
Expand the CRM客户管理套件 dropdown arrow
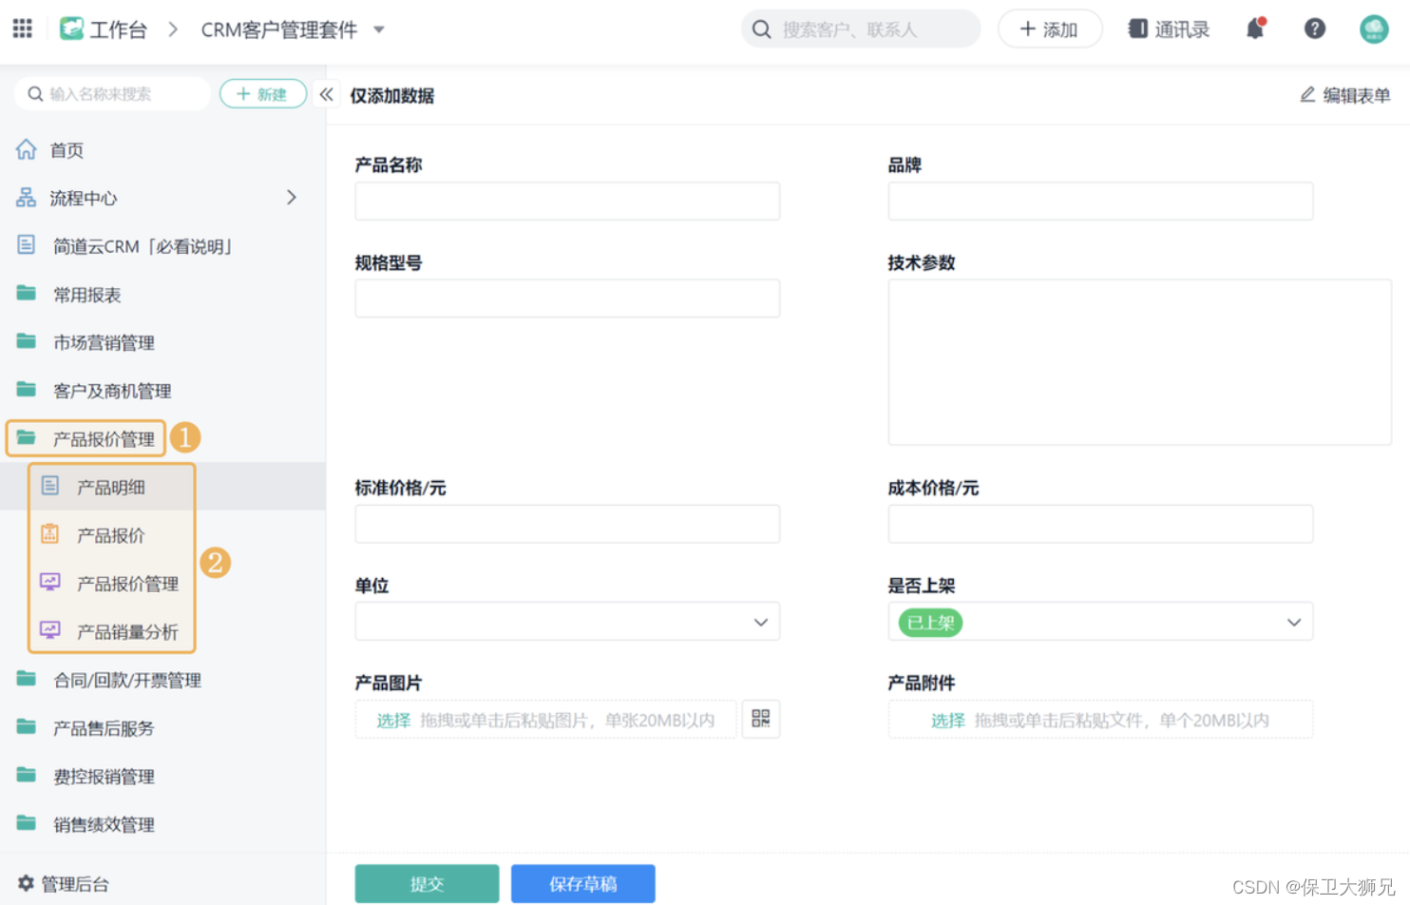(x=379, y=29)
